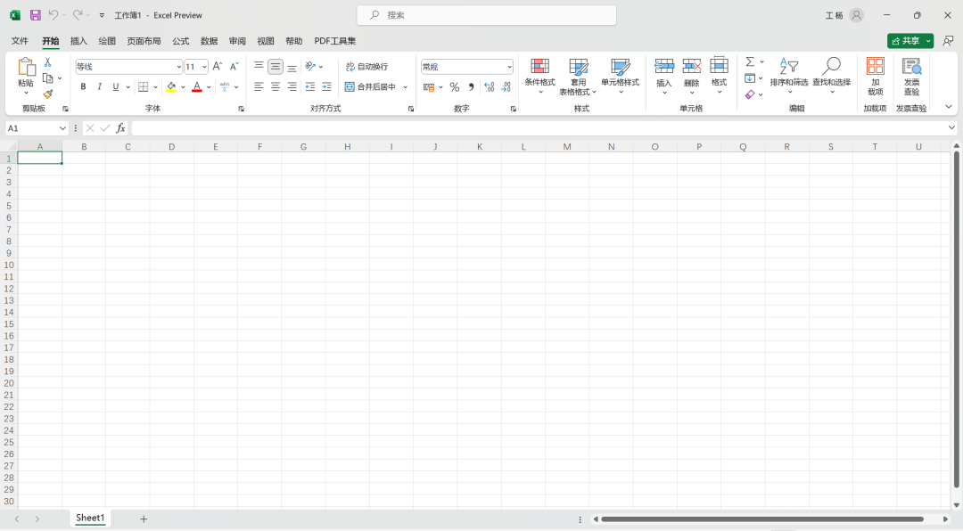Add a new sheet with plus button
The width and height of the screenshot is (963, 531).
[143, 519]
